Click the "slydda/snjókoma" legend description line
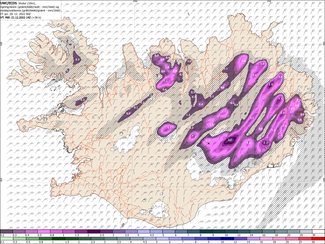 click(30, 10)
